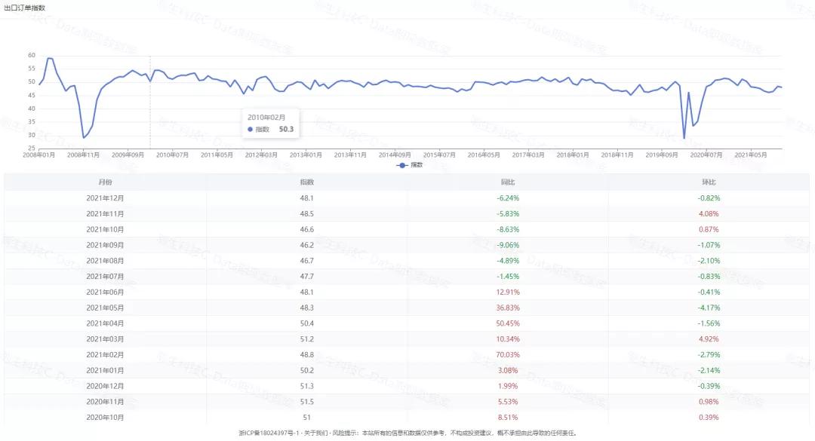Click the -9.06% value in 2021年09月 row
815x441 pixels.
508,245
